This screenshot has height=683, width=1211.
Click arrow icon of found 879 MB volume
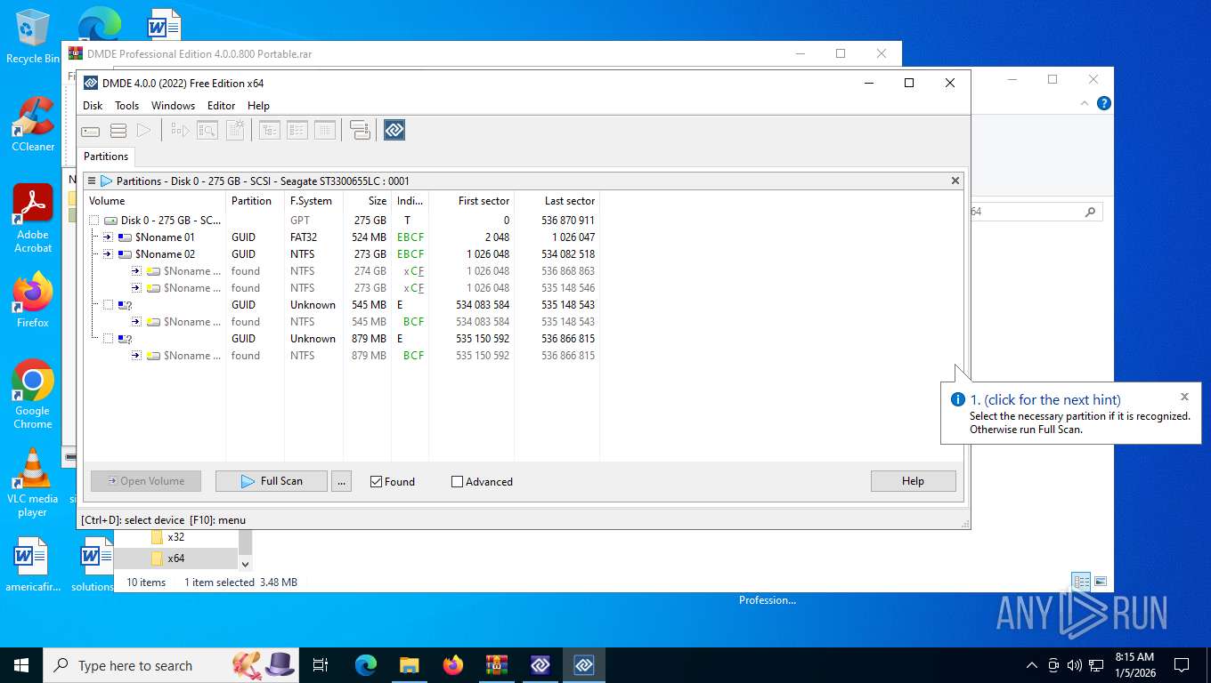coord(136,356)
